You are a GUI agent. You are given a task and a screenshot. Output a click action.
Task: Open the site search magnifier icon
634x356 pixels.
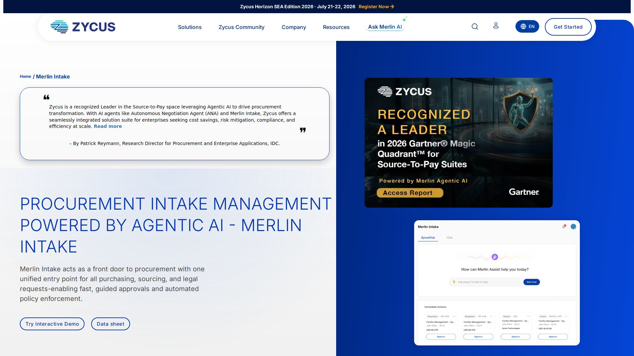click(x=475, y=27)
